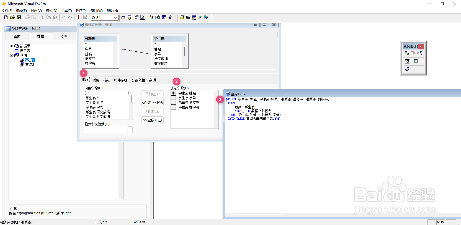Image resolution: width=461 pixels, height=225 pixels.
Task: Collapse the 查询 tree node
Action: point(12,55)
